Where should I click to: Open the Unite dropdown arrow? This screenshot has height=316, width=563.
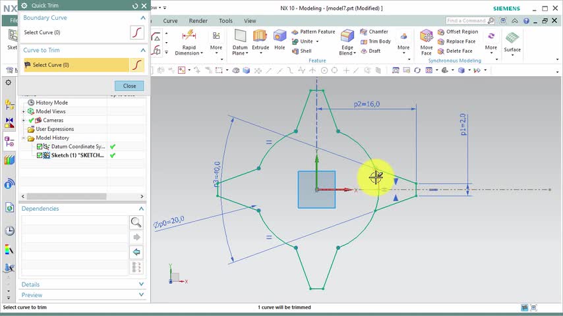coord(317,41)
